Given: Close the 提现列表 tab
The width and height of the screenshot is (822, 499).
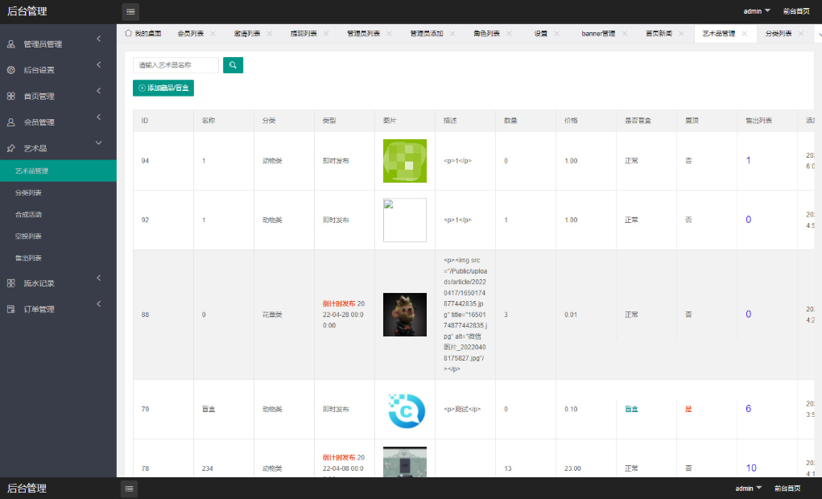Looking at the screenshot, I should tap(326, 34).
